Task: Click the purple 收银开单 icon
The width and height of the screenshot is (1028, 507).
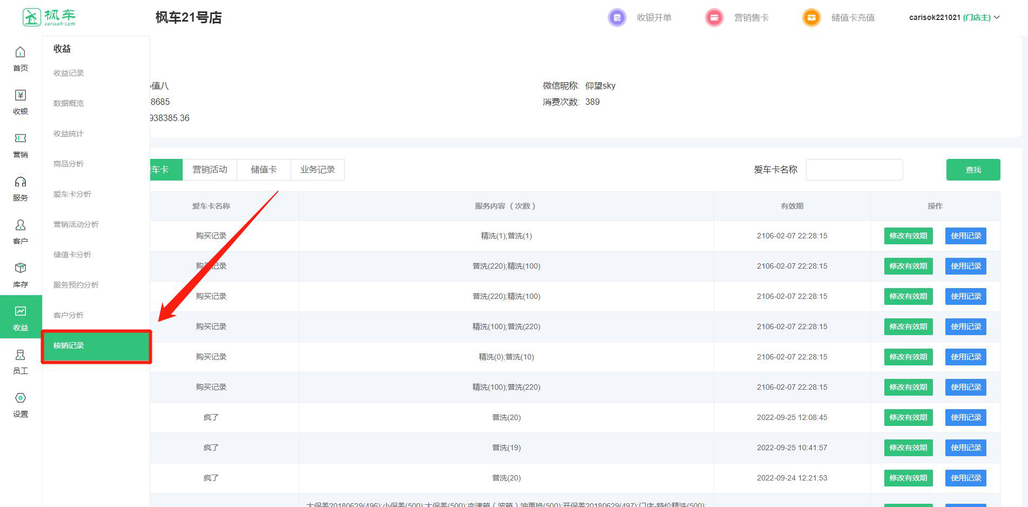Action: point(617,17)
